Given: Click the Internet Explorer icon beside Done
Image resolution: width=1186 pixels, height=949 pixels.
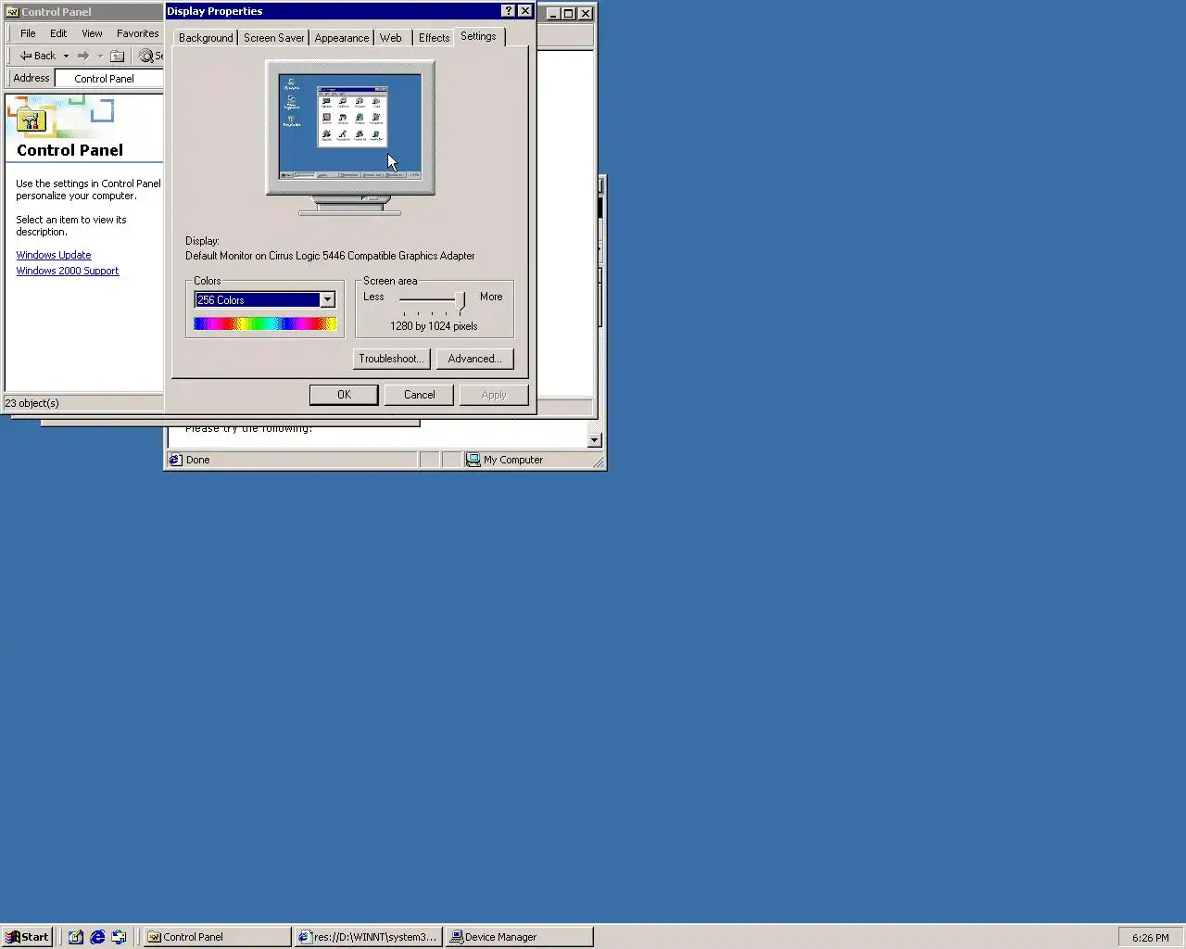Looking at the screenshot, I should [x=175, y=460].
